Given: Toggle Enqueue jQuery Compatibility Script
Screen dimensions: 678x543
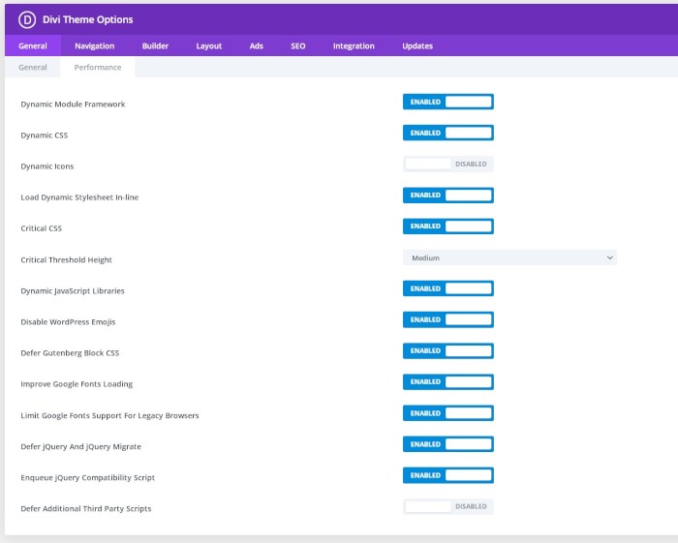Looking at the screenshot, I should tap(448, 475).
